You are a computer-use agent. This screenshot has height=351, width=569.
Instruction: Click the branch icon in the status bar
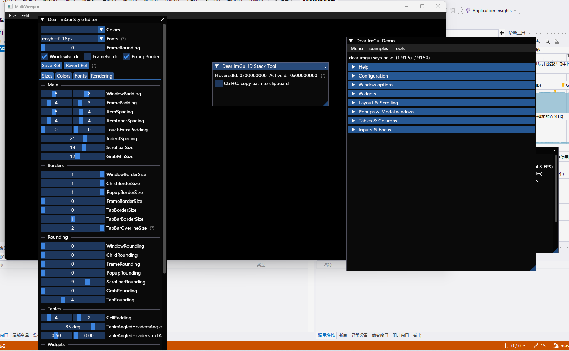click(556, 346)
